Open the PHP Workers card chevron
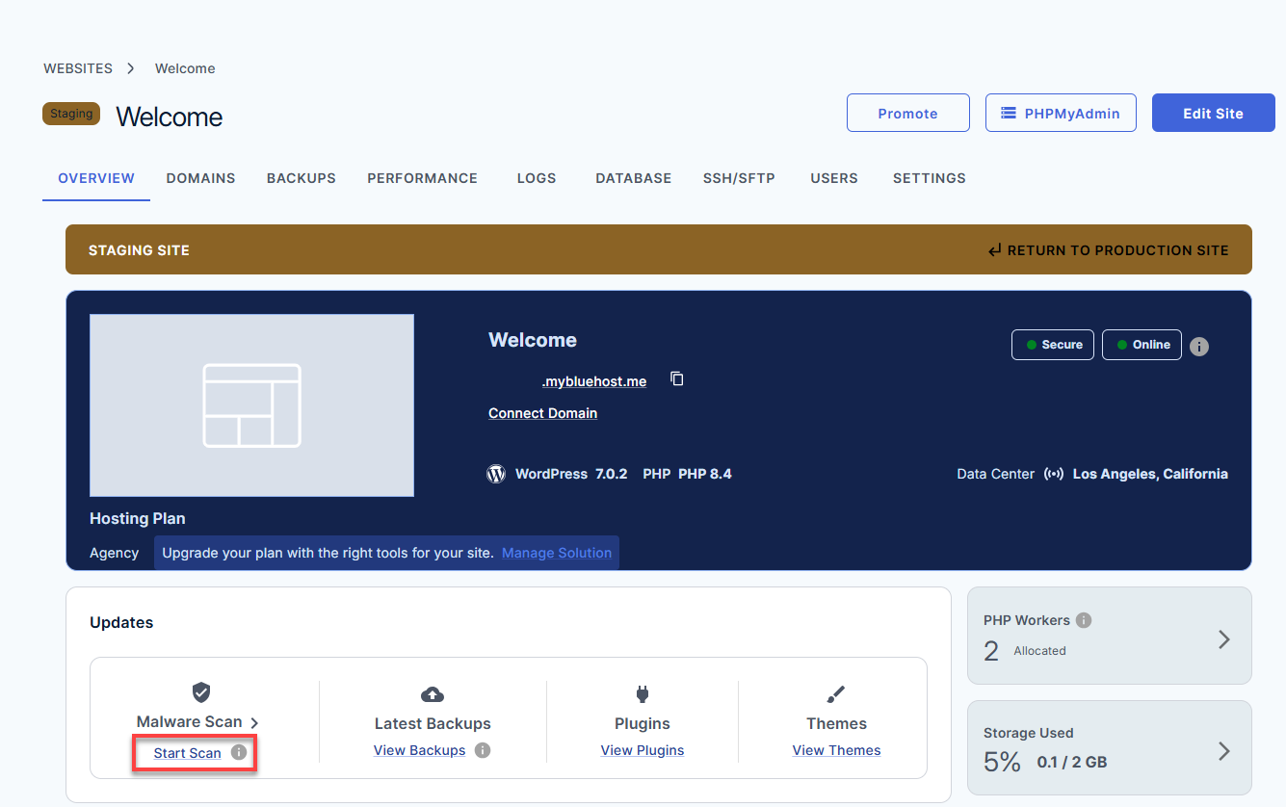This screenshot has width=1286, height=807. click(1224, 639)
